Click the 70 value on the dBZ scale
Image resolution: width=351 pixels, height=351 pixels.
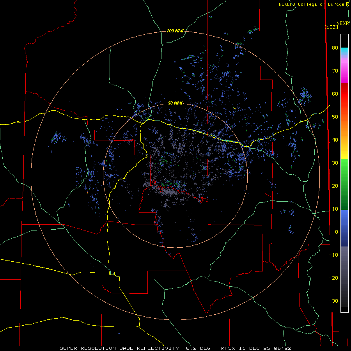[x=335, y=71]
